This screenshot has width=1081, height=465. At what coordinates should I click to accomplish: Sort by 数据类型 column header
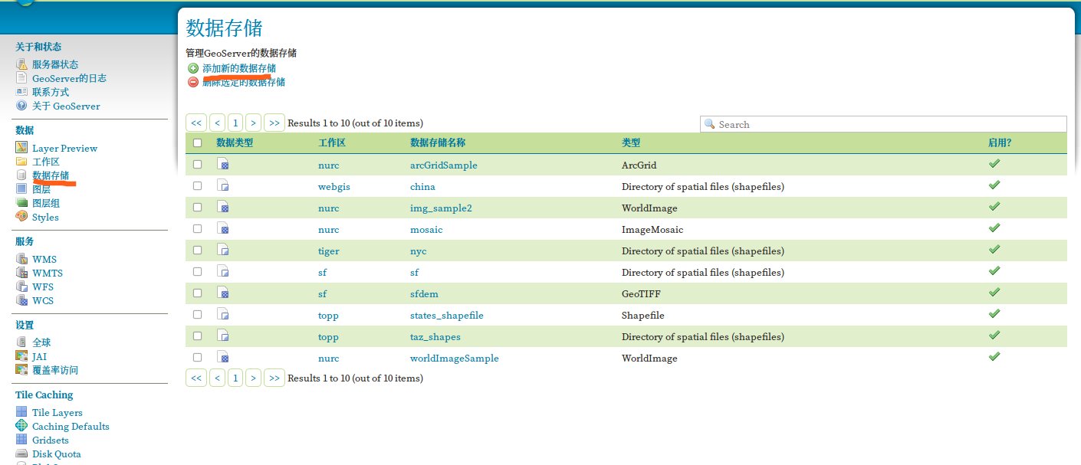(235, 142)
